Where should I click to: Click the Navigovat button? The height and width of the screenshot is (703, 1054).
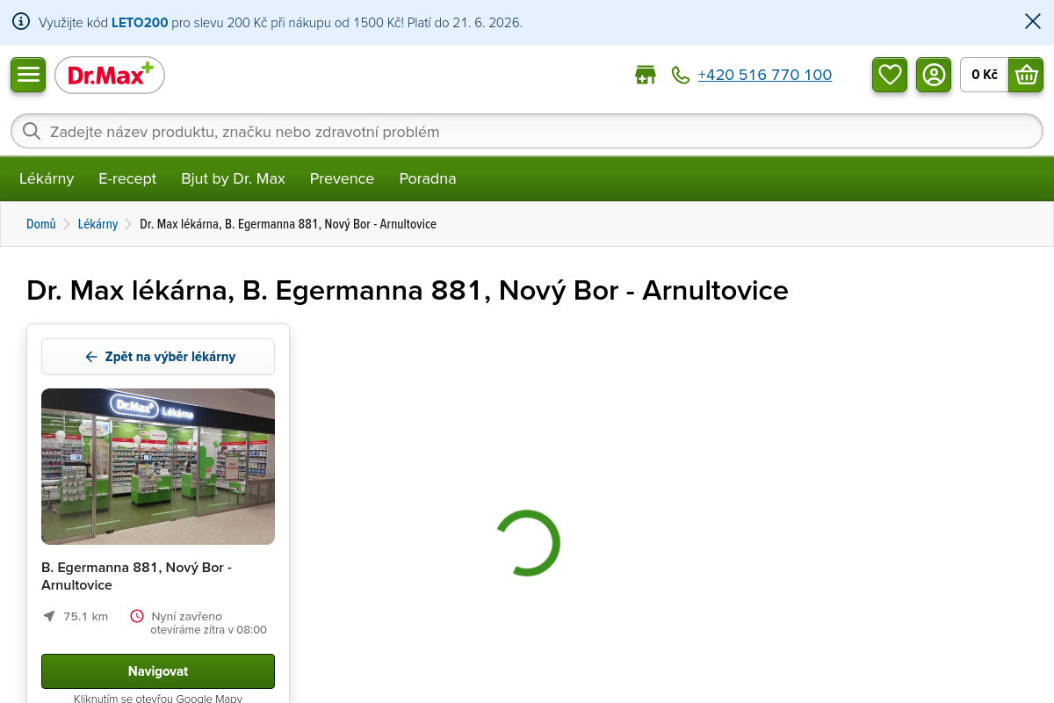pyautogui.click(x=158, y=671)
